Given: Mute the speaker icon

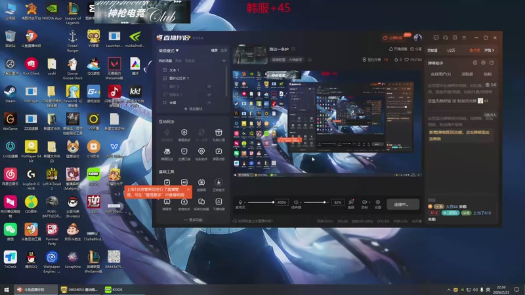Looking at the screenshot, I should pos(296,202).
